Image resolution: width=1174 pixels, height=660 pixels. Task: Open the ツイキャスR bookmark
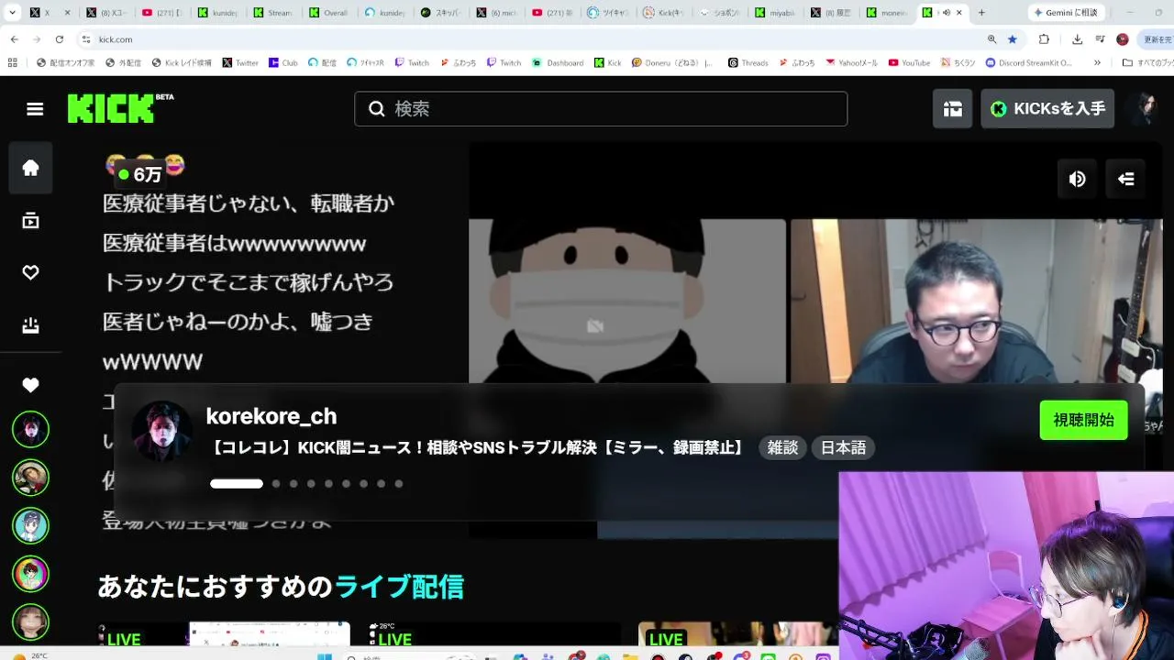click(365, 63)
